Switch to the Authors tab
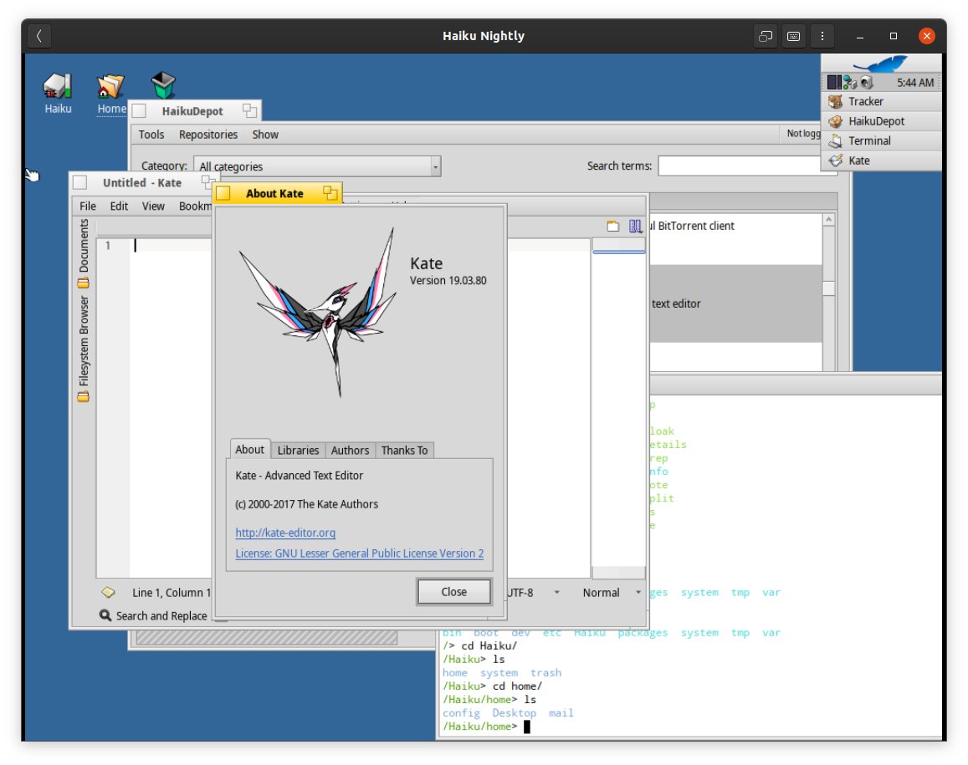Screen dimensions: 968x765 [x=350, y=451]
